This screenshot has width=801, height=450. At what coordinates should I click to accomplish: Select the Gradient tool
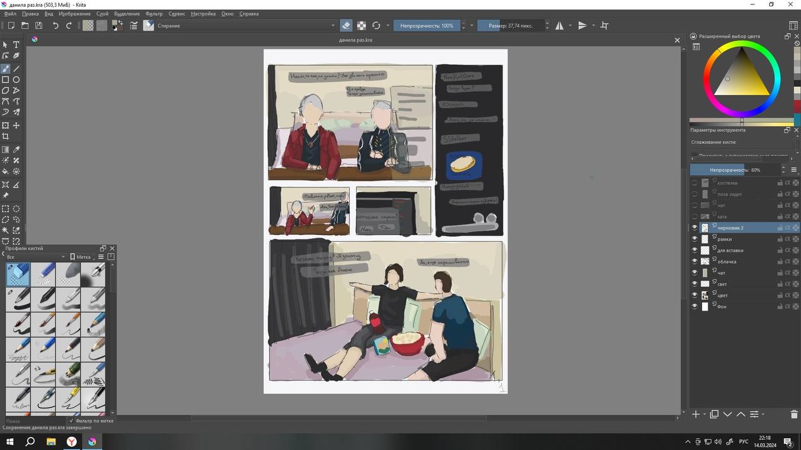coord(6,150)
